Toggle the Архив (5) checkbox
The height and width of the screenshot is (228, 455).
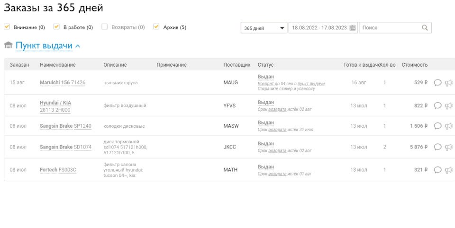point(156,27)
